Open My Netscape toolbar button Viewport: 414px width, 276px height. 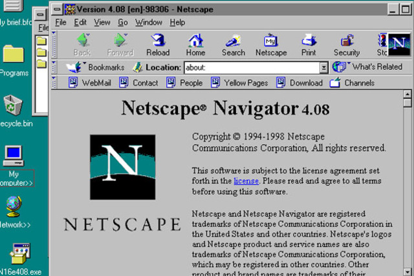click(x=271, y=45)
